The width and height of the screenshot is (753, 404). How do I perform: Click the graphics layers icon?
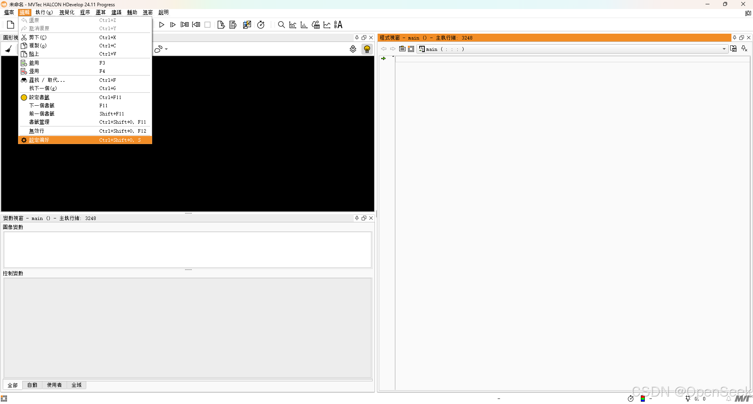click(x=353, y=49)
